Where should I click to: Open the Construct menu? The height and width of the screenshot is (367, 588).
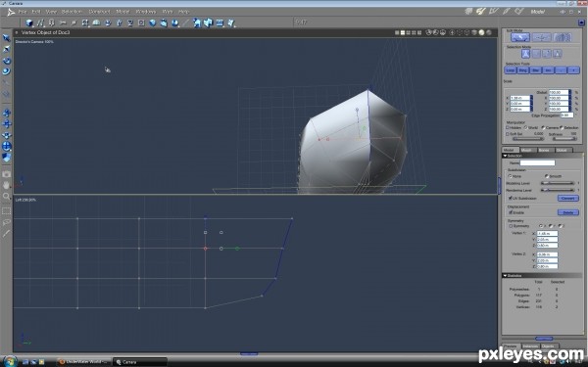point(99,12)
